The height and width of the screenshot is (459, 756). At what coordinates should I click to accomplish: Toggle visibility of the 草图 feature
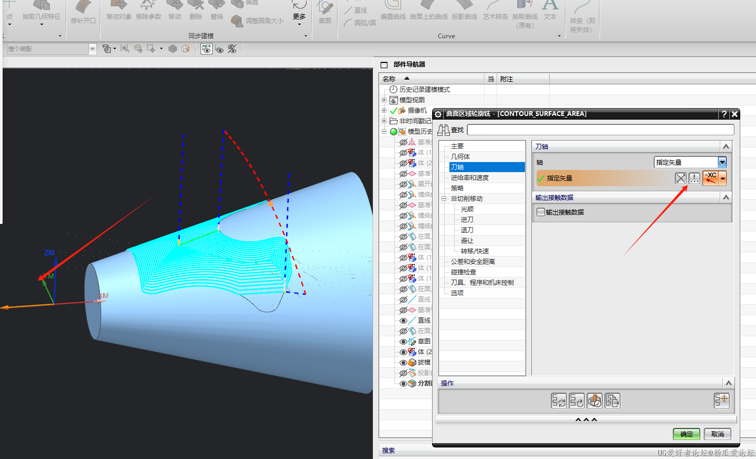403,341
